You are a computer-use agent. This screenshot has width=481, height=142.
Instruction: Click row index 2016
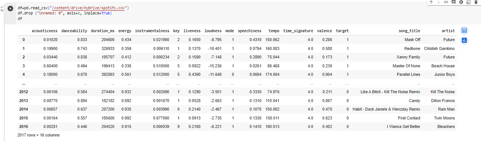[x=23, y=127]
